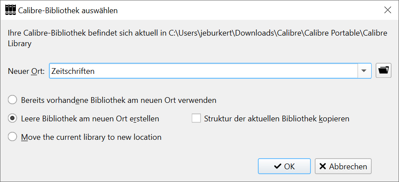Close the Calibre-Bibliothek auswählen dialog

(x=388, y=10)
